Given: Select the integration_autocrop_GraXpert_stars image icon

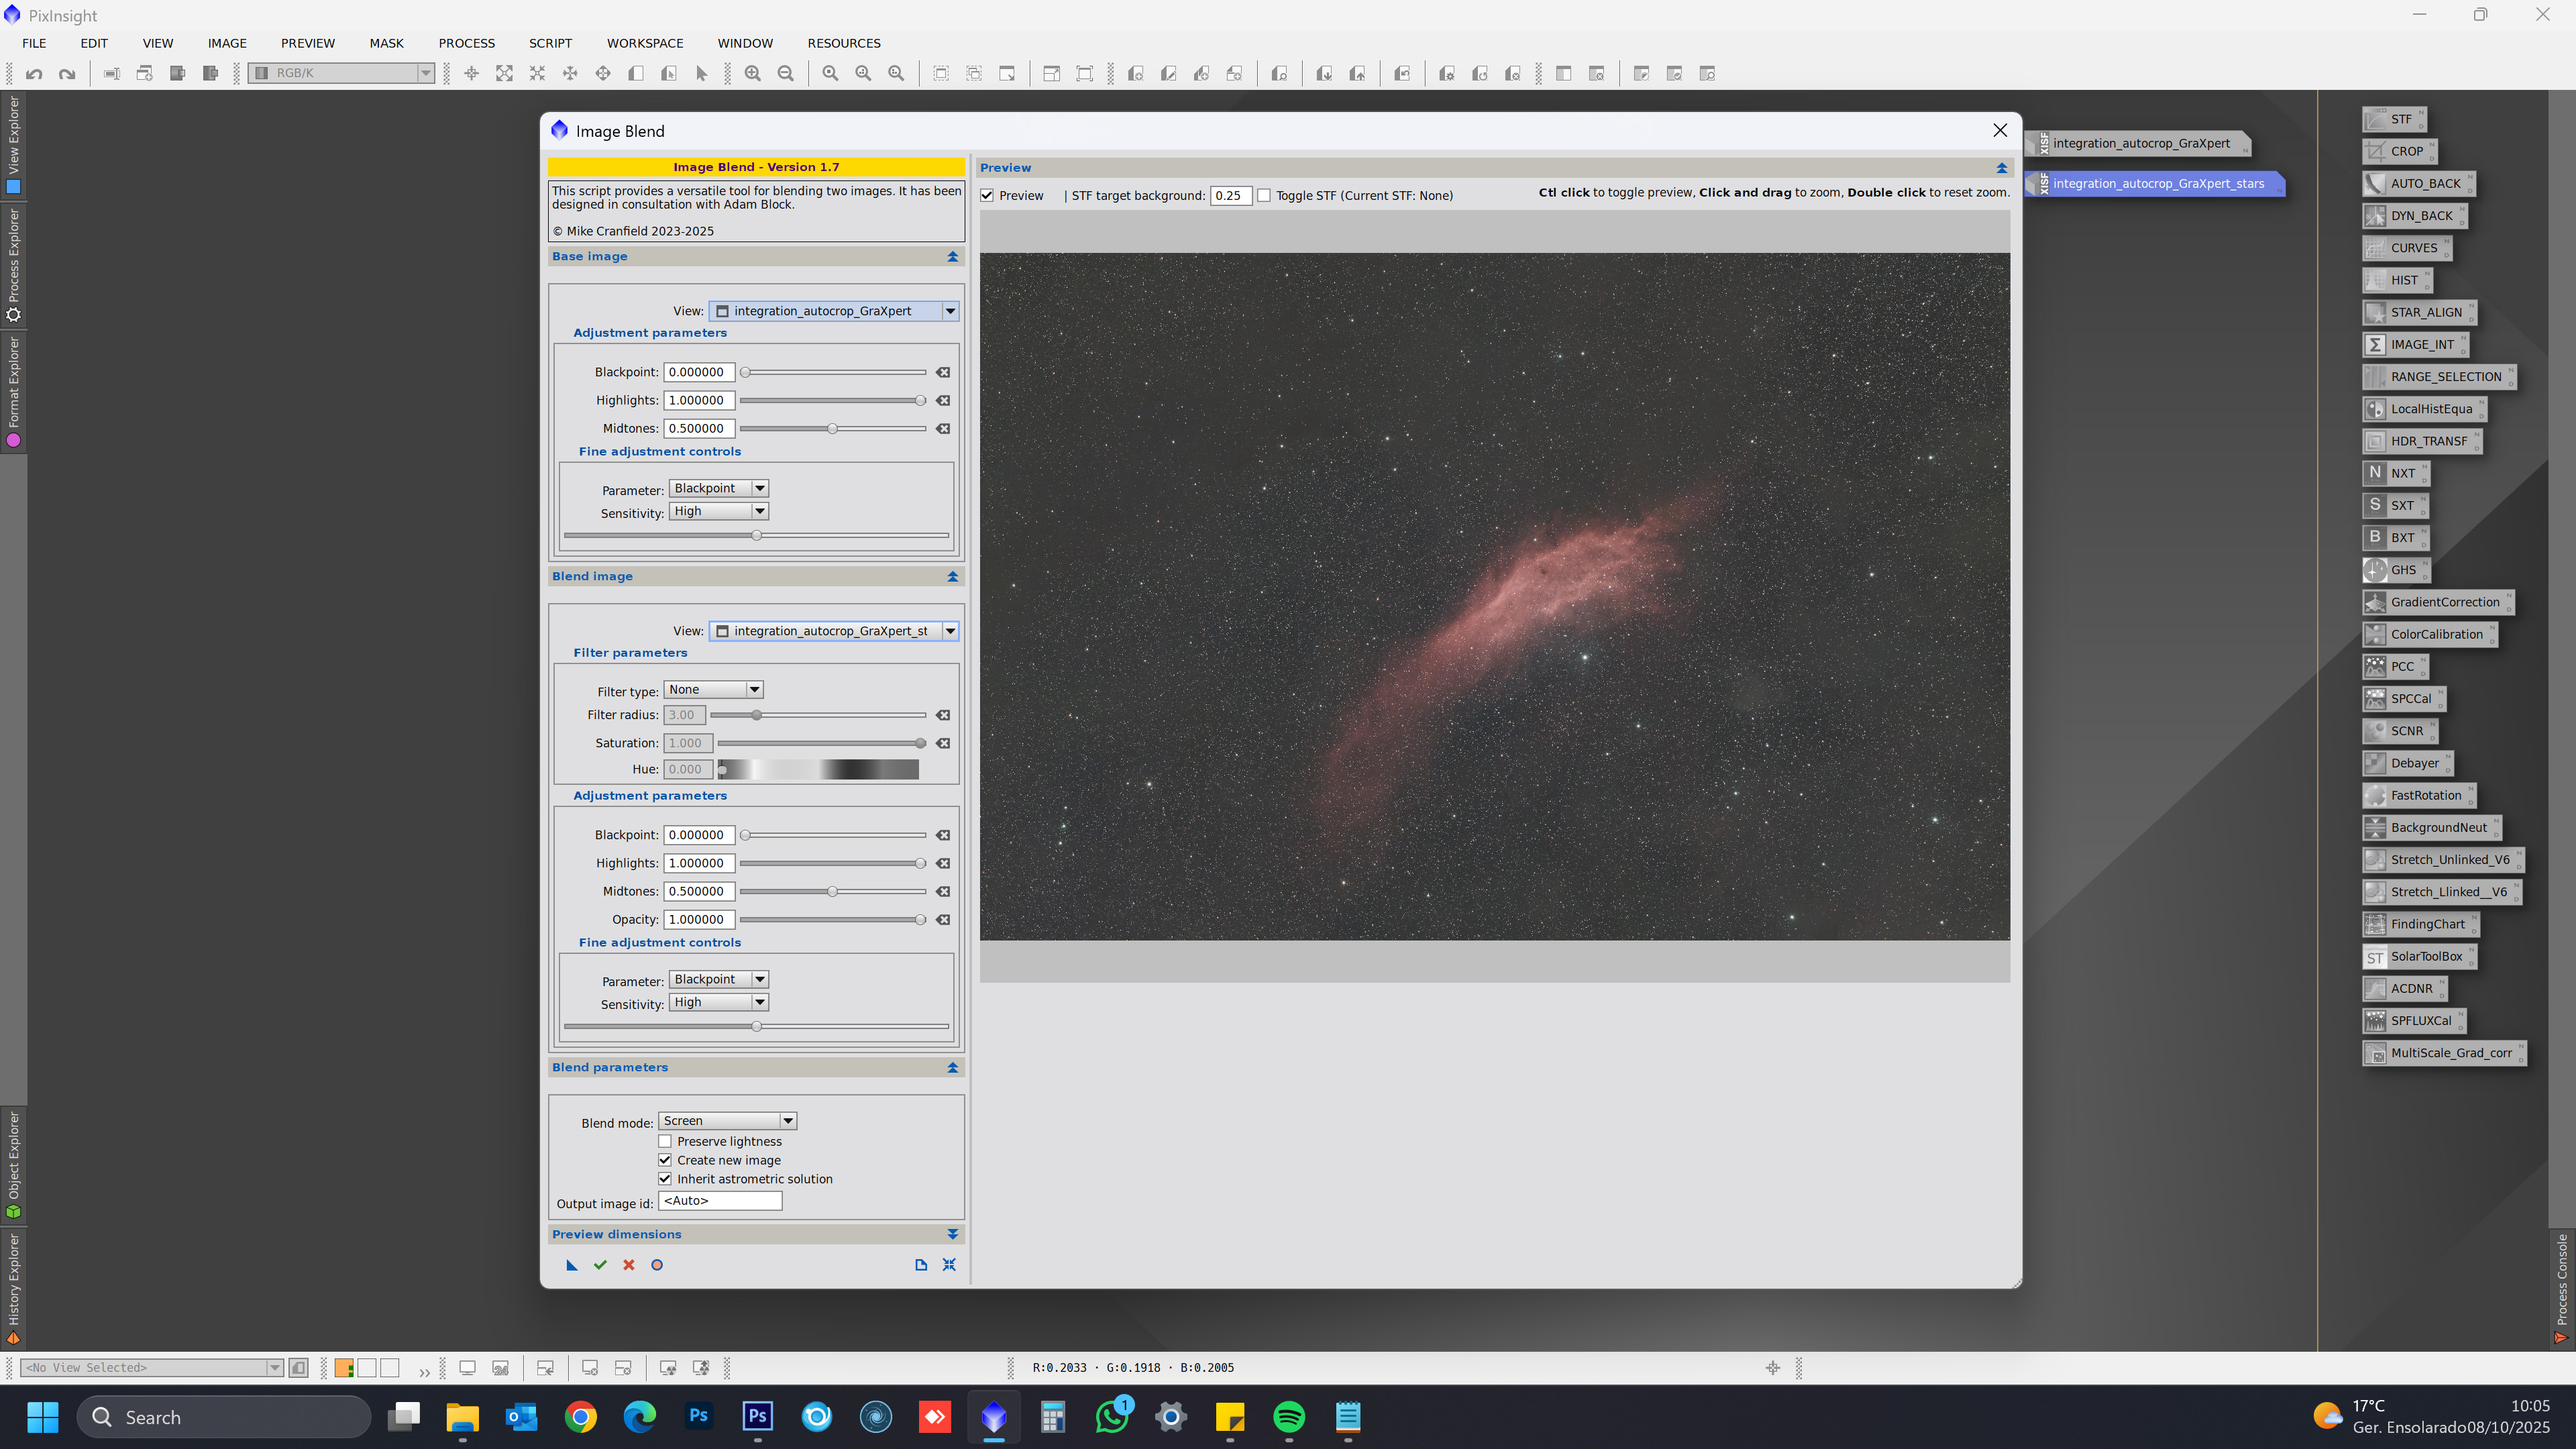Looking at the screenshot, I should pyautogui.click(x=2157, y=184).
